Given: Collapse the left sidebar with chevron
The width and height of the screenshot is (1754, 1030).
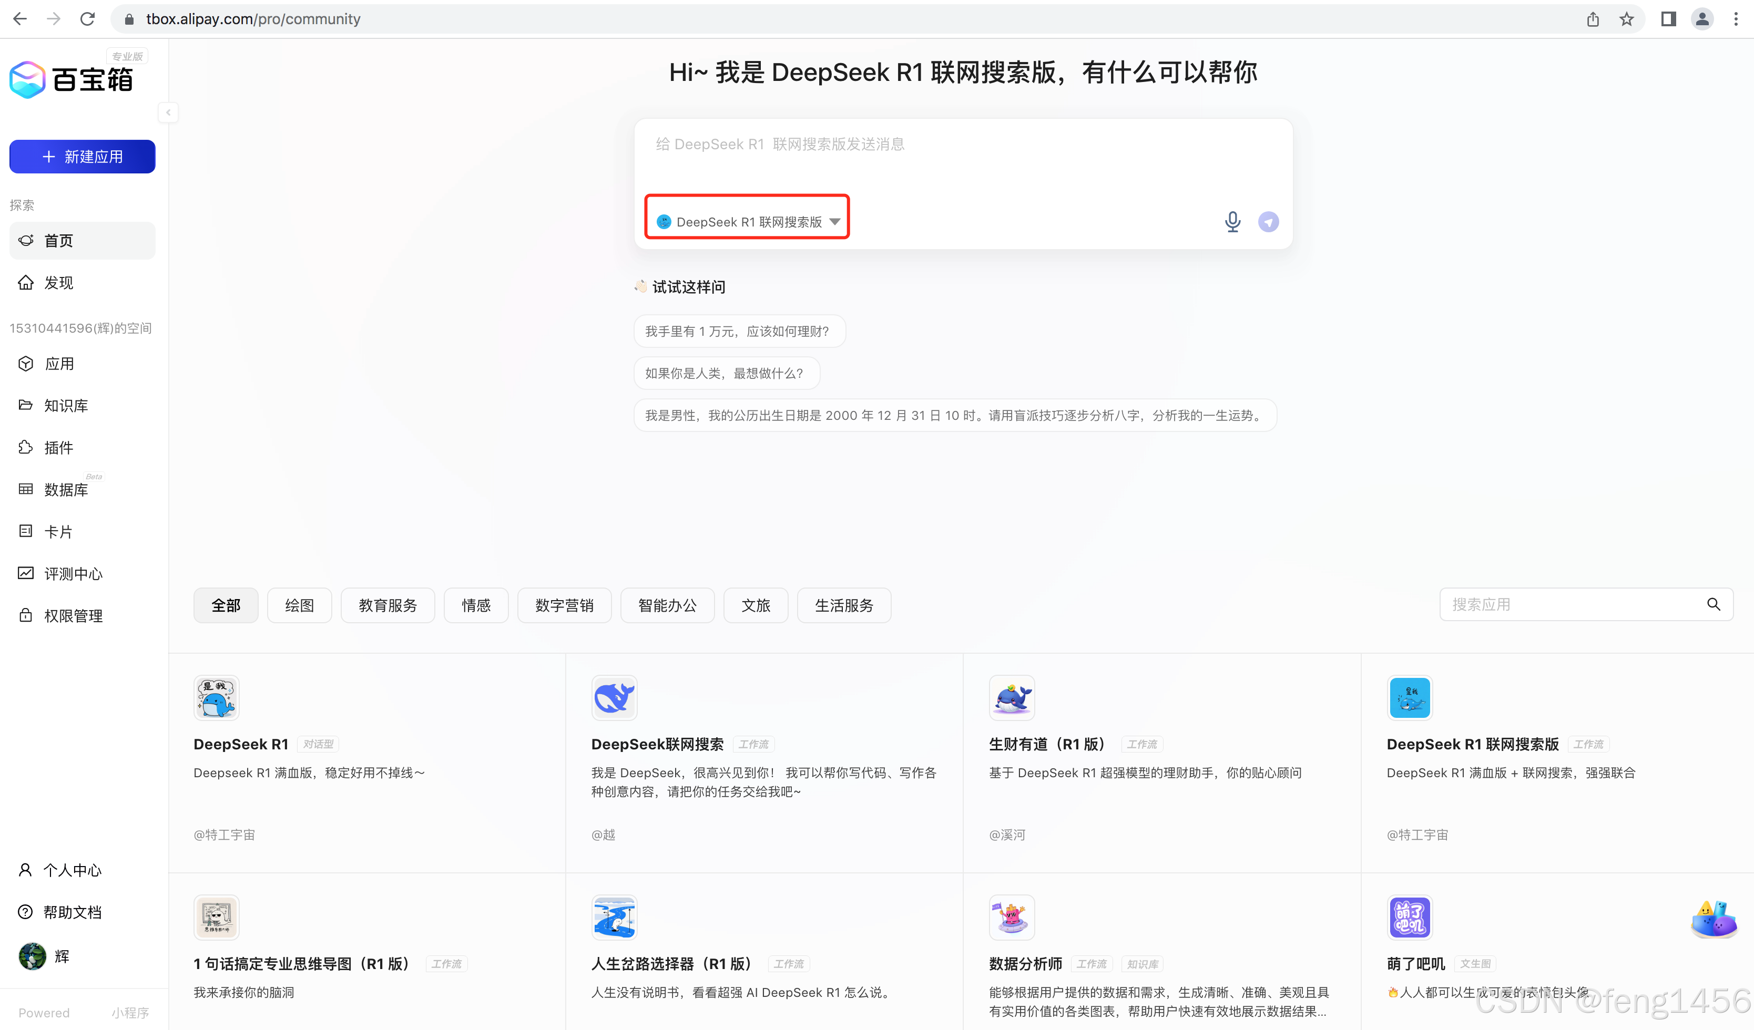Looking at the screenshot, I should [168, 112].
